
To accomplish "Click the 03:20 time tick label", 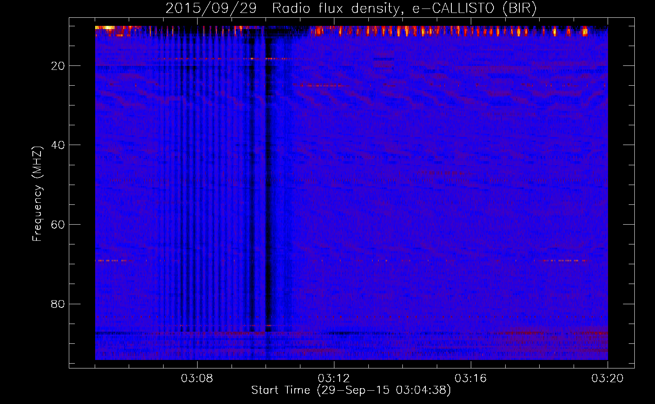I will pyautogui.click(x=608, y=379).
